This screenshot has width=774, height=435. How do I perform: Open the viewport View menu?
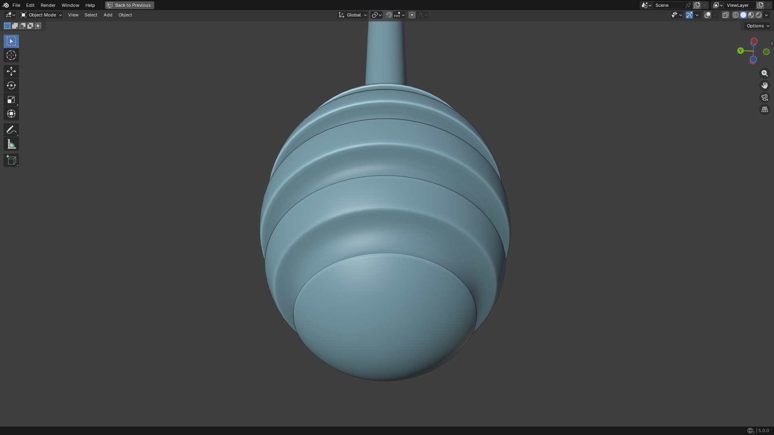click(x=73, y=15)
